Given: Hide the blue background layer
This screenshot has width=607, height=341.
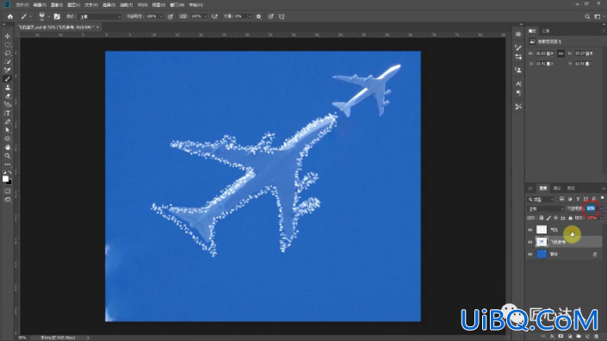Looking at the screenshot, I should coord(530,254).
